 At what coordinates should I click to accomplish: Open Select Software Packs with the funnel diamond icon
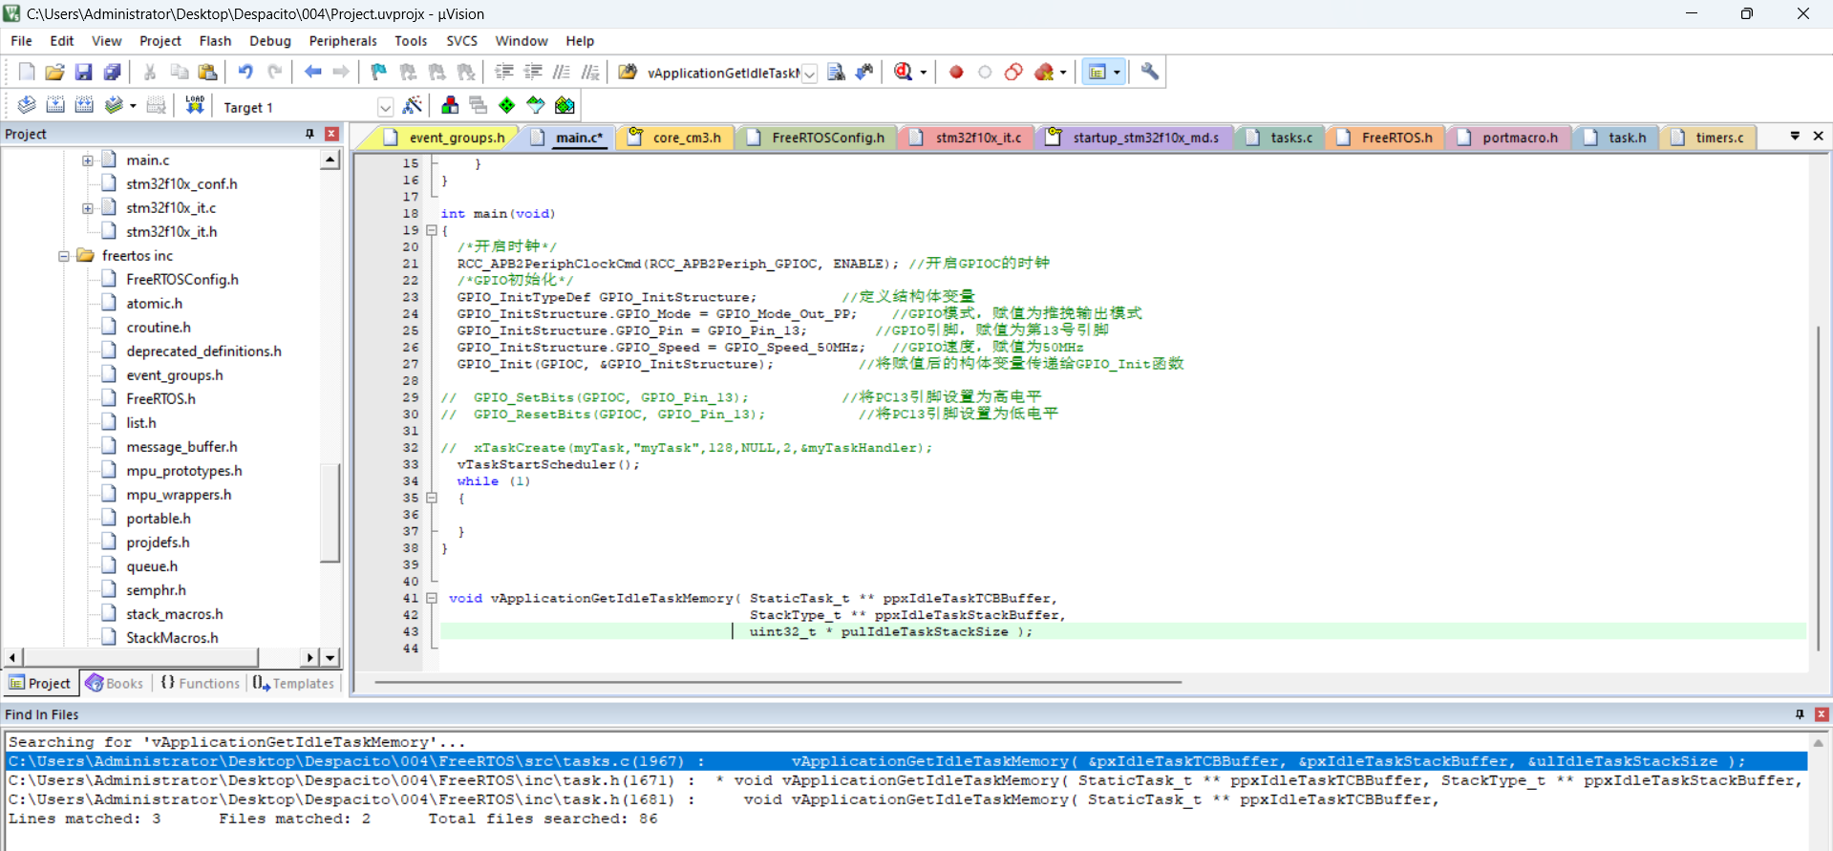(x=536, y=105)
